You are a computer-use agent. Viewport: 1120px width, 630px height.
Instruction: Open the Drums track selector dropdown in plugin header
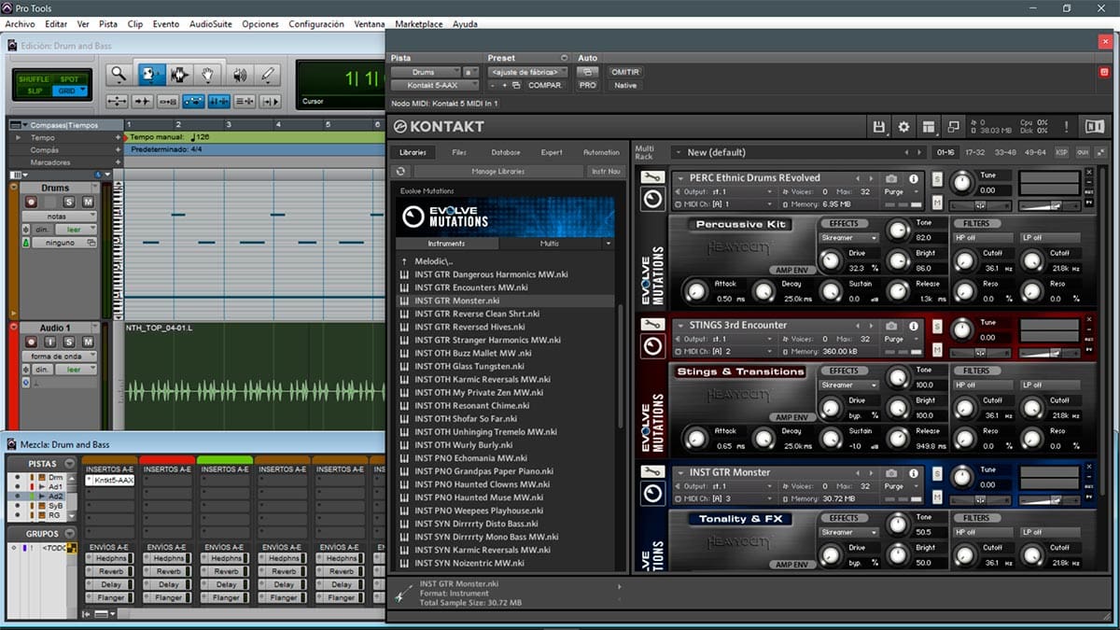(x=425, y=72)
